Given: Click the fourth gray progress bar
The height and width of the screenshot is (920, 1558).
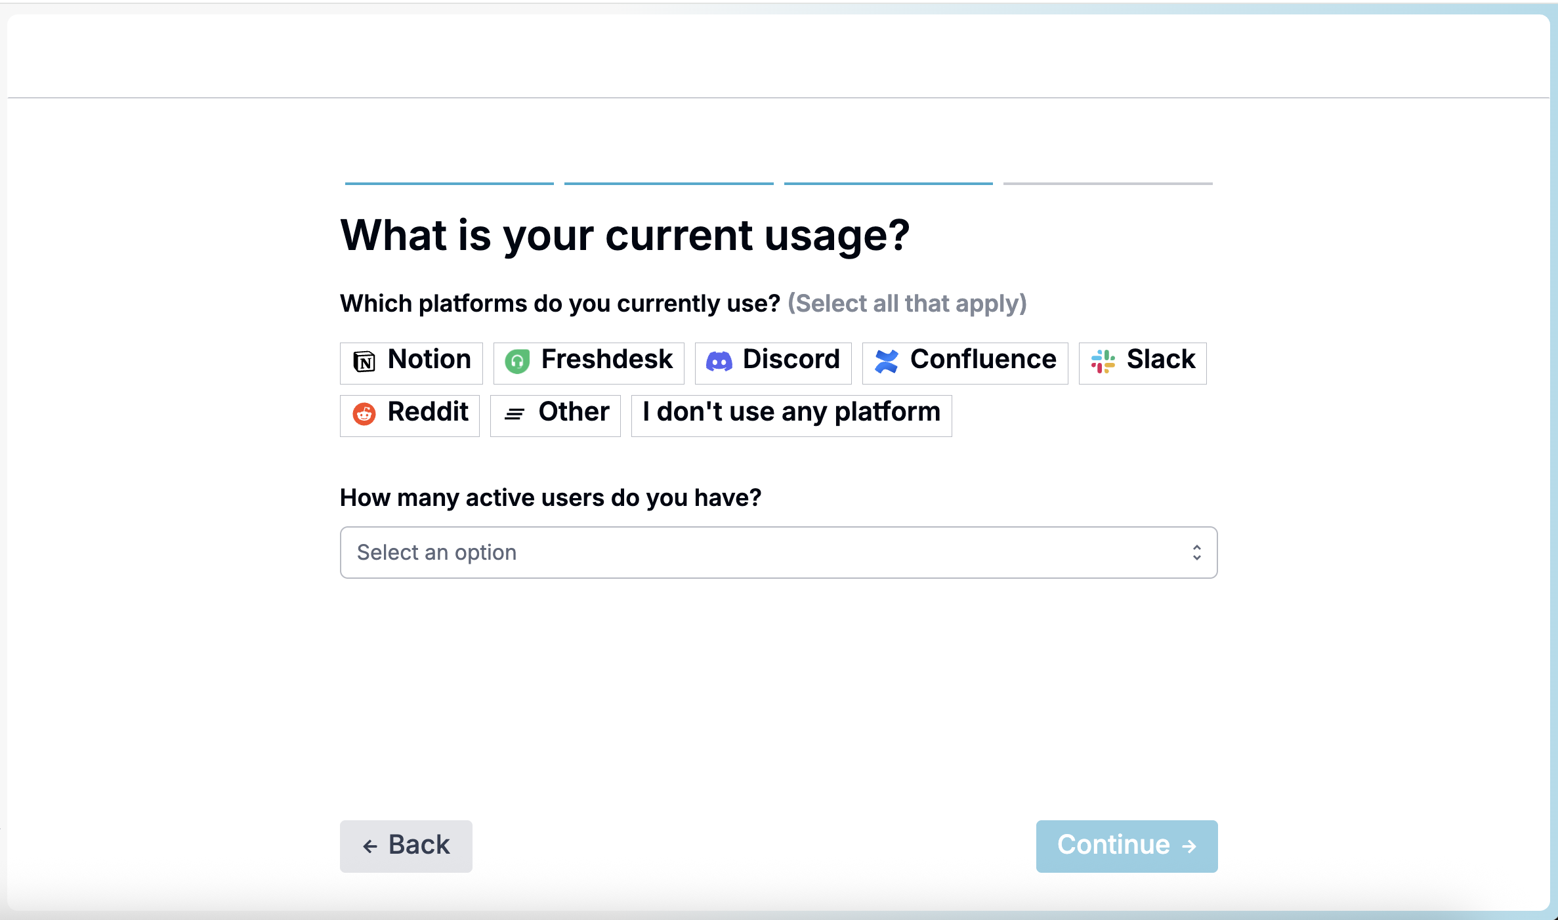Looking at the screenshot, I should point(1108,184).
